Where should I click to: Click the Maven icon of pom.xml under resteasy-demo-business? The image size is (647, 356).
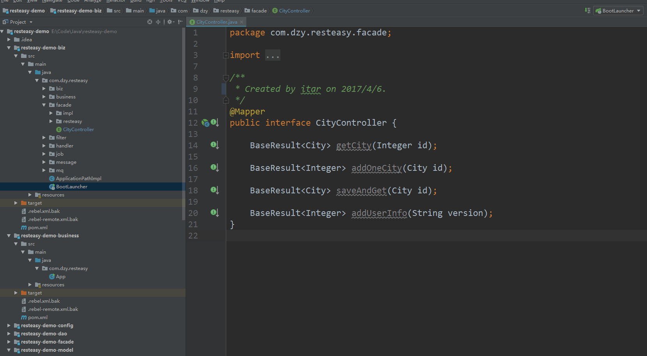pos(24,317)
